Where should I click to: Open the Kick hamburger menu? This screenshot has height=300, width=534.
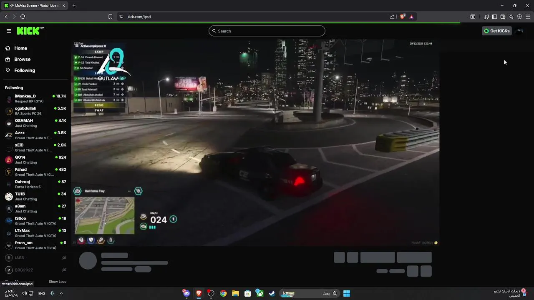tap(9, 31)
